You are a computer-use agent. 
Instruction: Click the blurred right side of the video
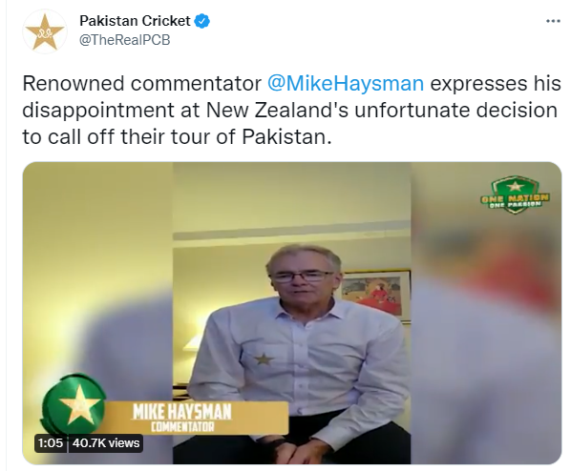(486, 313)
